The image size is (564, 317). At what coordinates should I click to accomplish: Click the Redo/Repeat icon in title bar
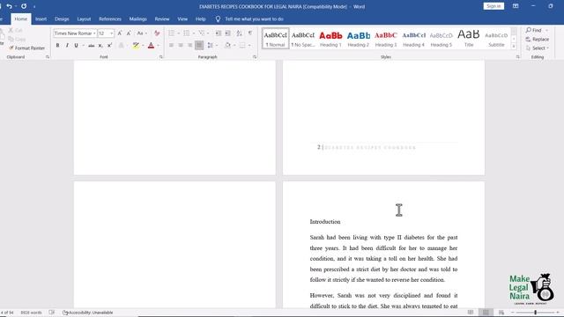point(24,6)
